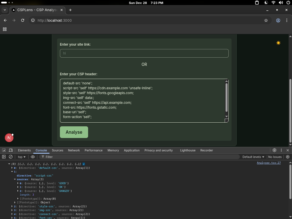292x219 pixels.
Task: Click the site link input field
Action: pos(144,53)
